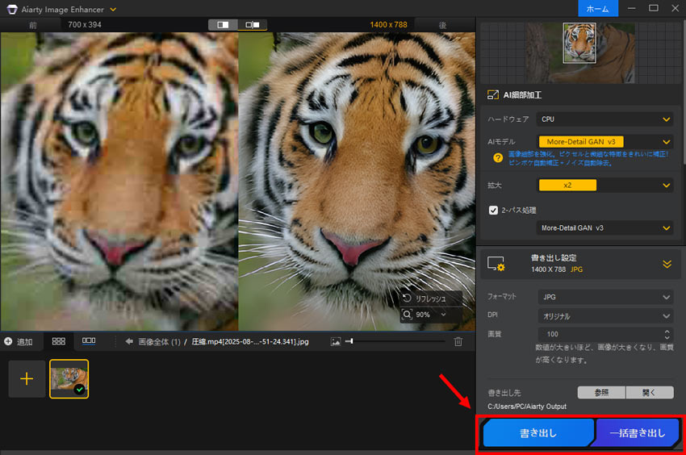The image size is (686, 455).
Task: Click the thumbnail size image icon
Action: coord(336,342)
